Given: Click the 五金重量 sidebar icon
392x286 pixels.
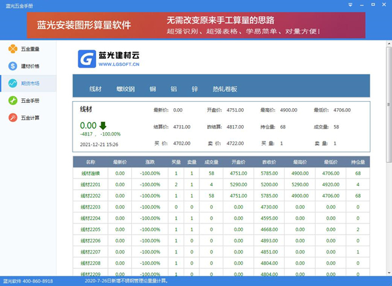Looking at the screenshot, I should point(13,49).
